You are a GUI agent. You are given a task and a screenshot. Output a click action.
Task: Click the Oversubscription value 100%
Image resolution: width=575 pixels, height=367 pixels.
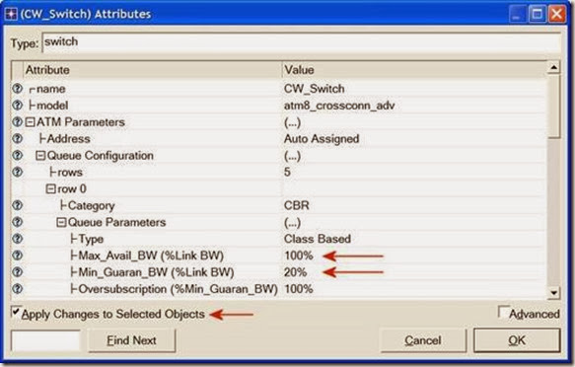299,289
